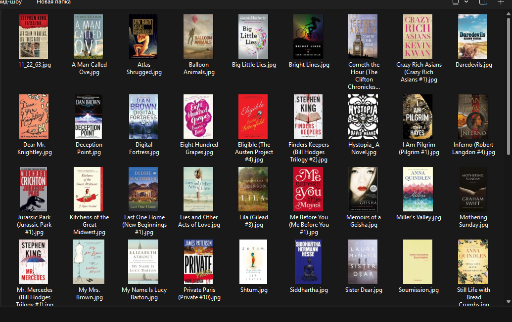Select file name Balloon Animals.jpg

click(x=199, y=69)
